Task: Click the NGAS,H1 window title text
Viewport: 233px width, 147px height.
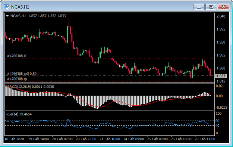Action: 20,7
